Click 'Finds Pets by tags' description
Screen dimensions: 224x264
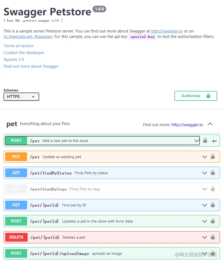coord(85,189)
